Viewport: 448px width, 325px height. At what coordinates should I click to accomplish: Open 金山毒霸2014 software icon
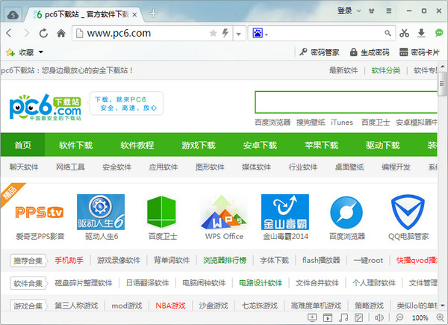284,213
